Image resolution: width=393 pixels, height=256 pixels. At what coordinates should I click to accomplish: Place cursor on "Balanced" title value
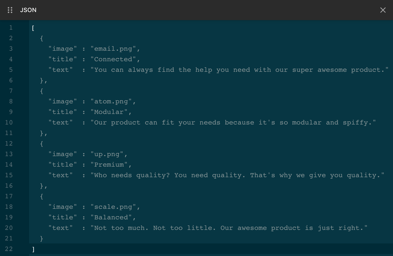click(111, 217)
